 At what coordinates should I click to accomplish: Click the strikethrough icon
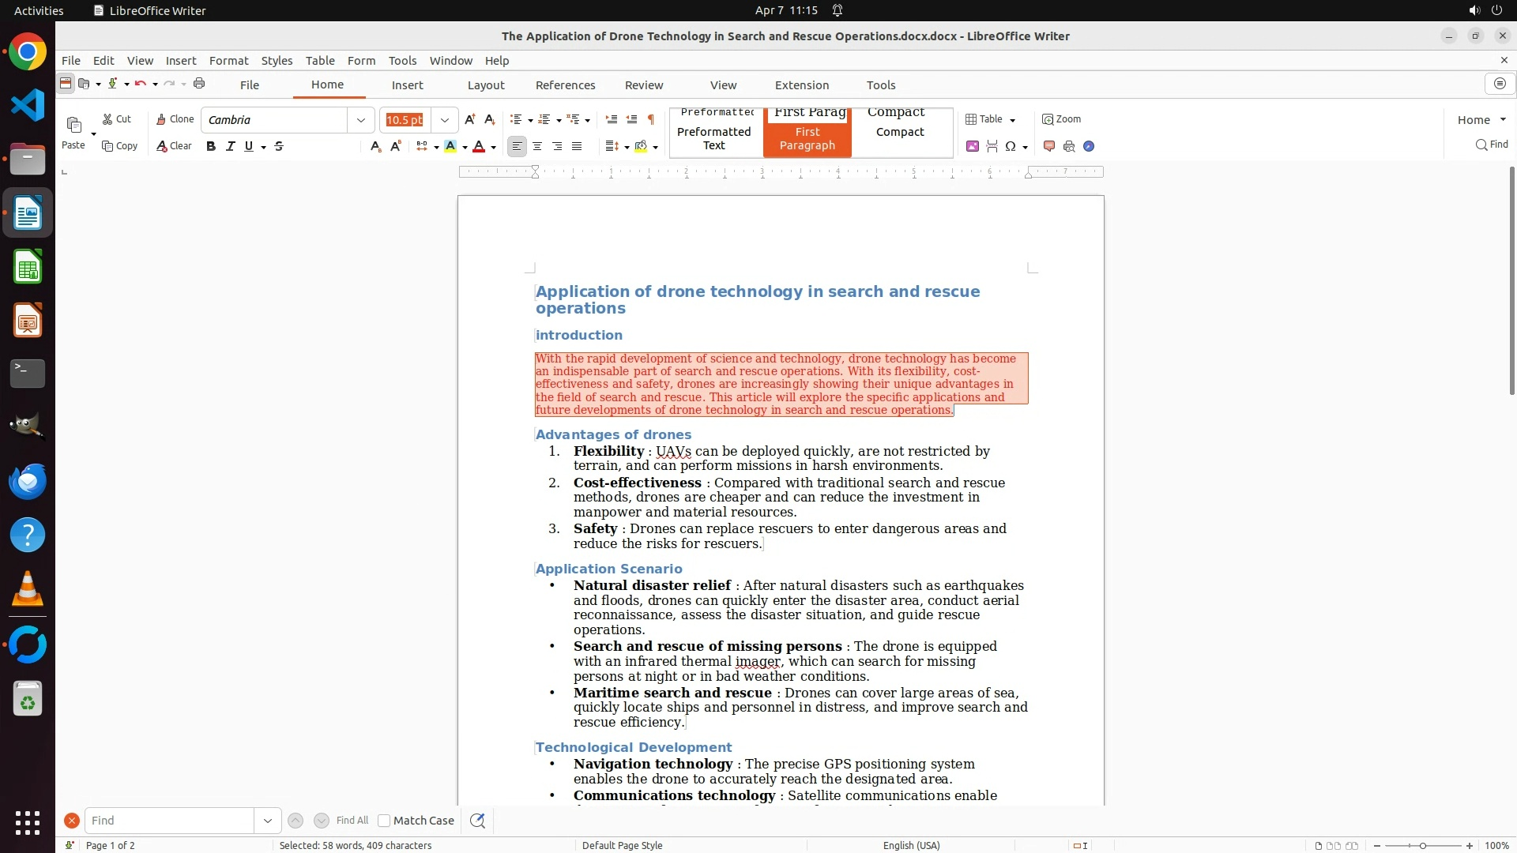(x=279, y=146)
